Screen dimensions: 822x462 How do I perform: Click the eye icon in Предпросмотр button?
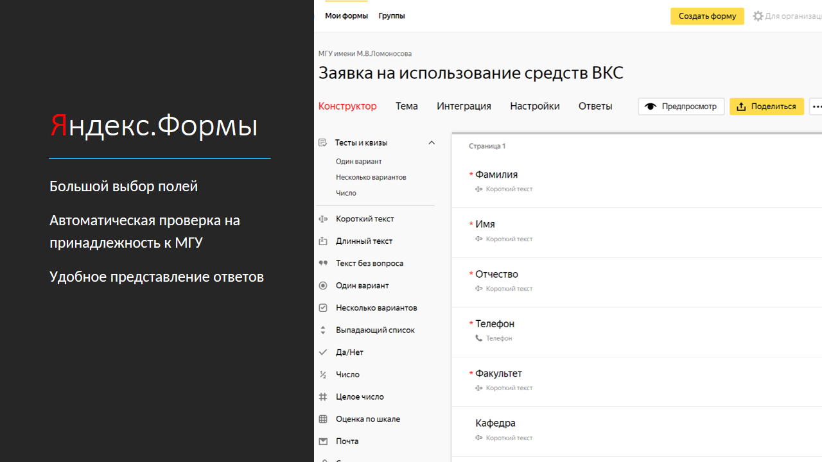[651, 107]
